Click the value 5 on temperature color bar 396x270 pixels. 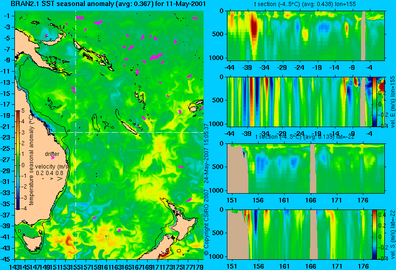tap(23, 110)
